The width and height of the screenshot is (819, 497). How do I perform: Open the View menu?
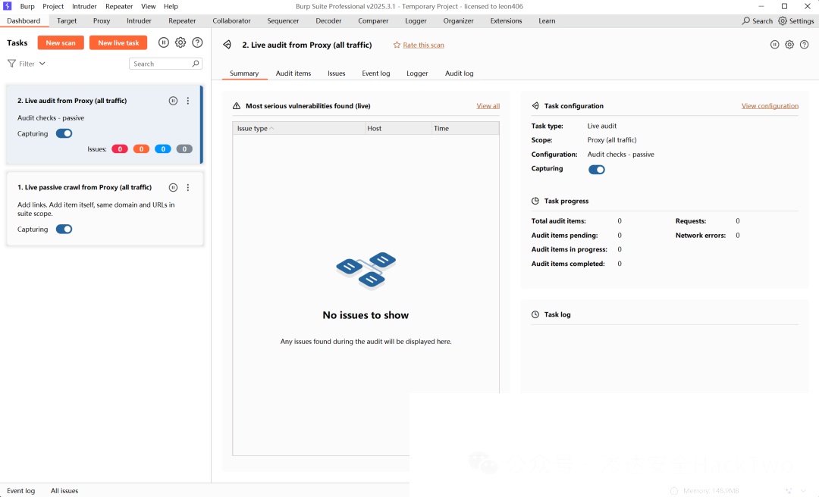pos(149,6)
